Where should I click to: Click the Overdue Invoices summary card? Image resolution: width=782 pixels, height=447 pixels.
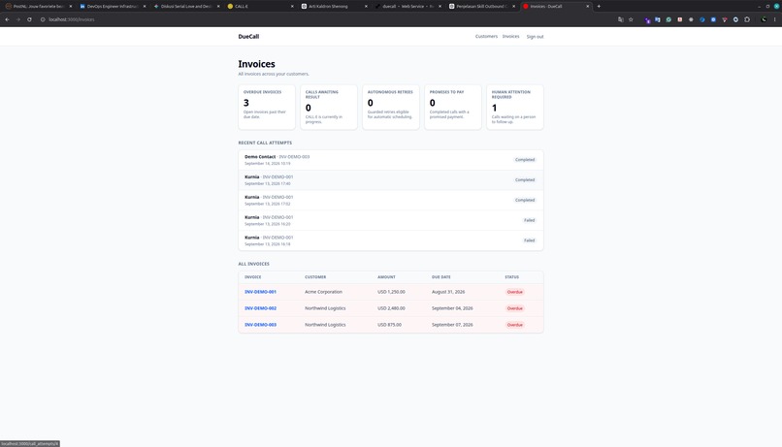point(266,107)
